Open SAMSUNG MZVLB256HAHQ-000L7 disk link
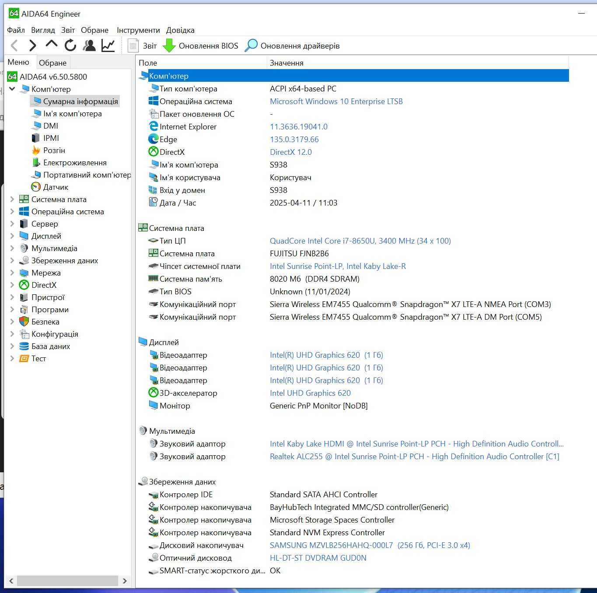Viewport: 597px width, 593px height. [370, 545]
